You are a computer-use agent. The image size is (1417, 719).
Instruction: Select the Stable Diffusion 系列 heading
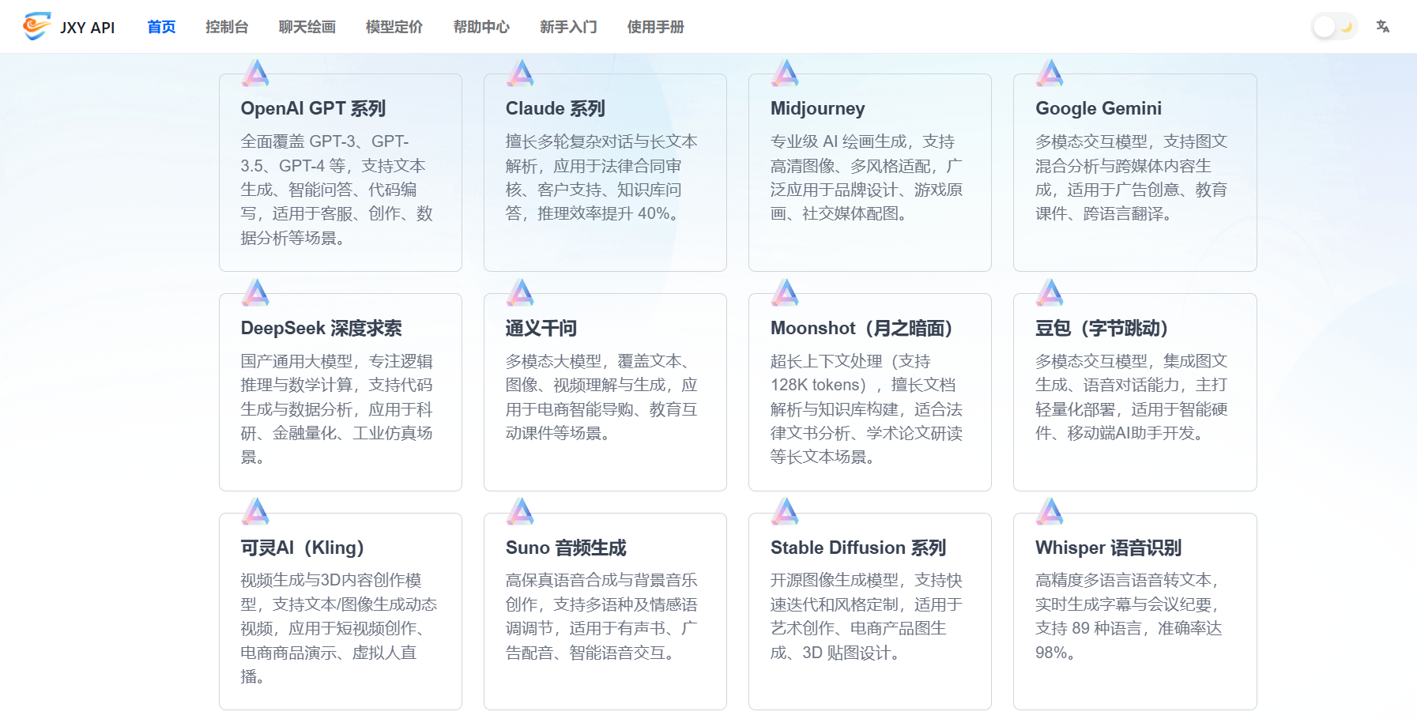pos(858,548)
